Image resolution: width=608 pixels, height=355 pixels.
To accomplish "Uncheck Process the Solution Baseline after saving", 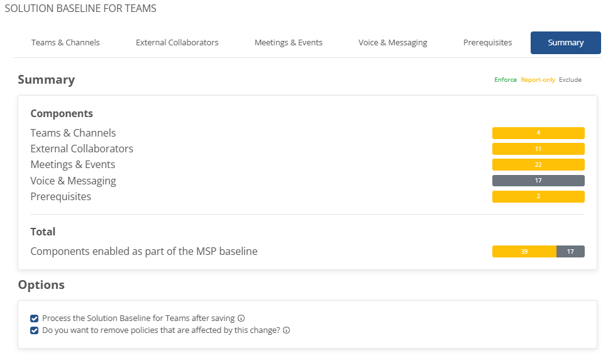I will click(x=34, y=318).
